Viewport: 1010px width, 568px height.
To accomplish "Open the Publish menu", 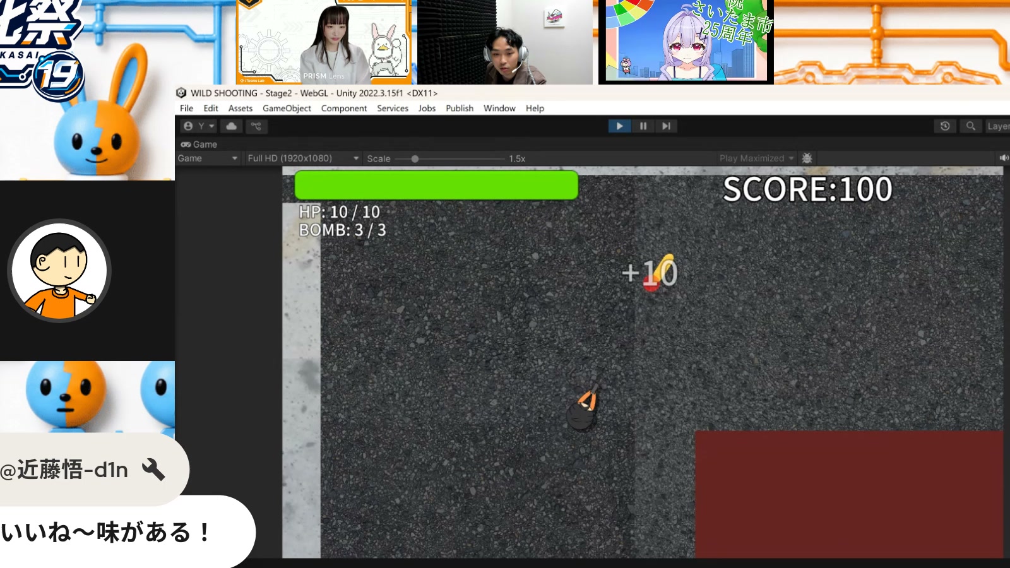I will tap(460, 109).
